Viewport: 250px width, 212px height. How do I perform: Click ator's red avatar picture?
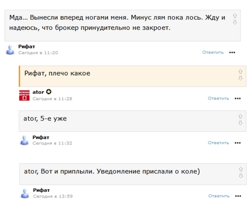click(24, 95)
